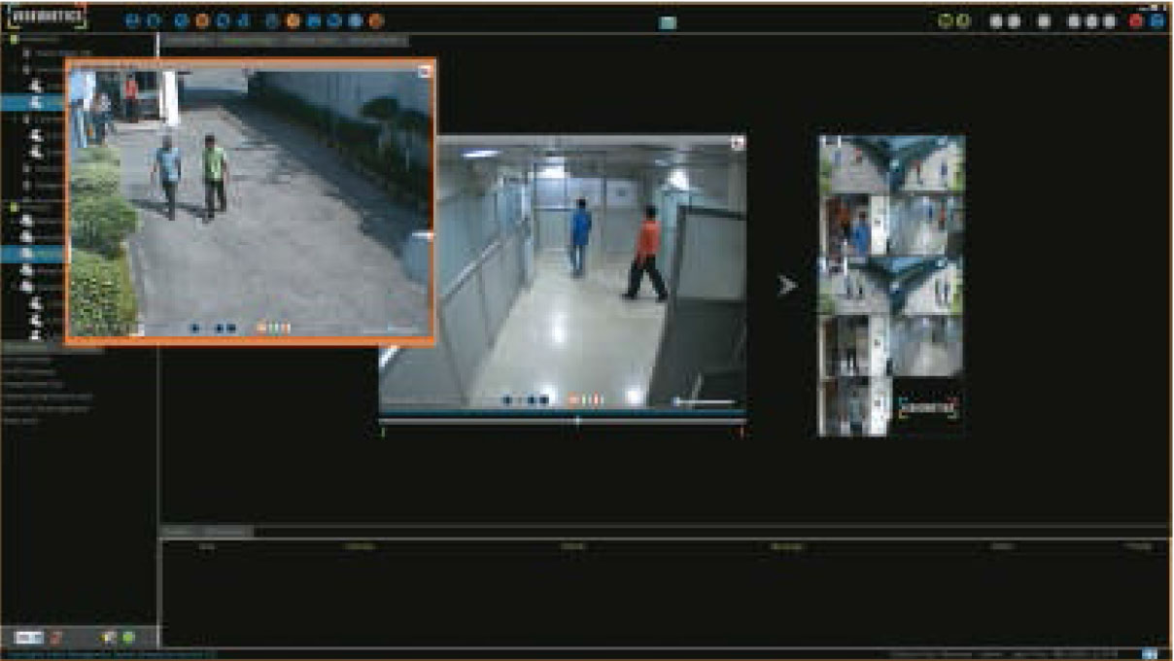Click the first green circular icon at top right
The width and height of the screenshot is (1174, 661).
[945, 20]
